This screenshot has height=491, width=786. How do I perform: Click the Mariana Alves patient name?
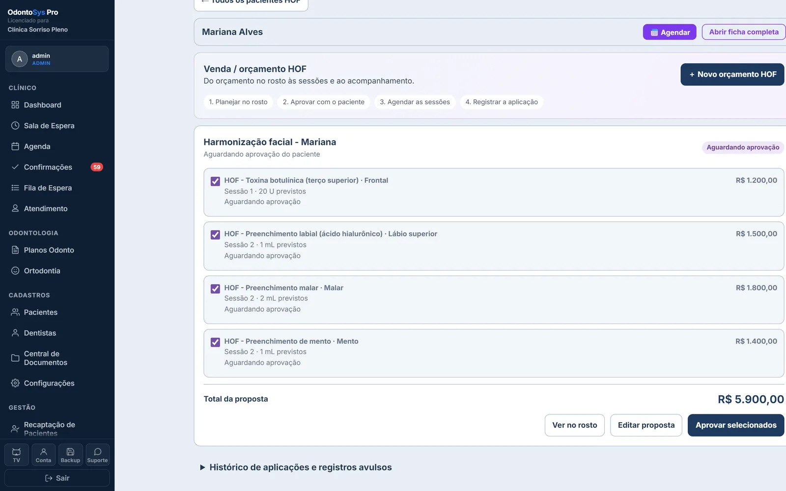(x=232, y=32)
